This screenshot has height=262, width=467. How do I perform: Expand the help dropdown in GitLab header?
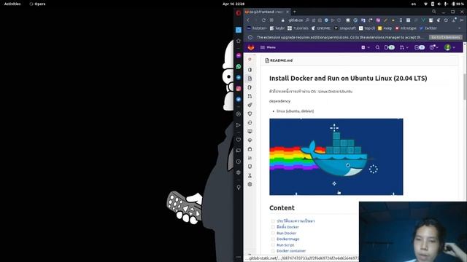pos(433,47)
